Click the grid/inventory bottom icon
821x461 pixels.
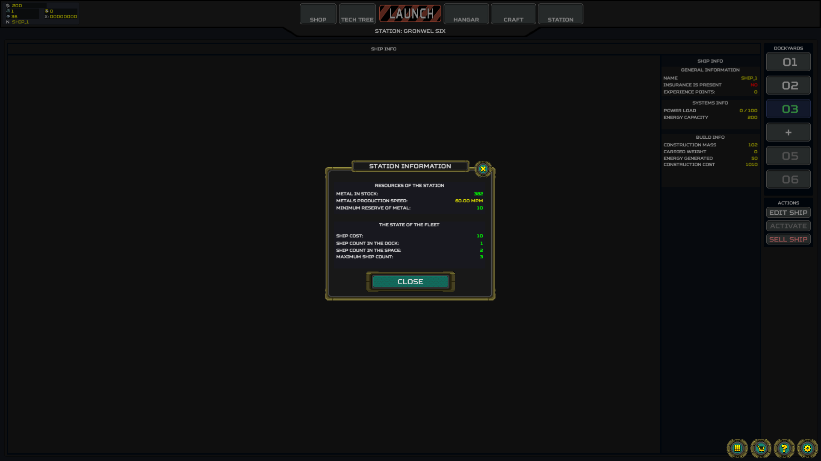coord(737,448)
